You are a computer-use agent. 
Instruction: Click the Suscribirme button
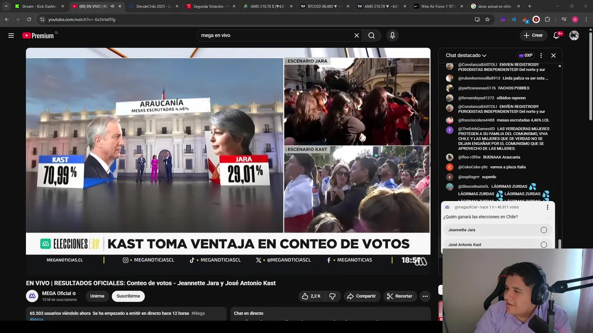(x=128, y=296)
